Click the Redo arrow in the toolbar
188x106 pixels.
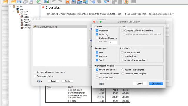(x=60, y=1)
